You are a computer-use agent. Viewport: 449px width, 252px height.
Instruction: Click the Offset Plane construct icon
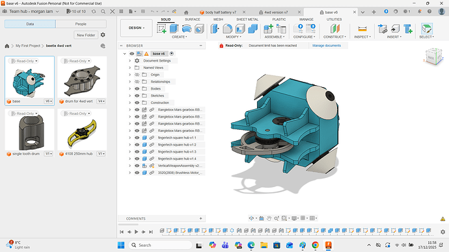click(x=334, y=29)
